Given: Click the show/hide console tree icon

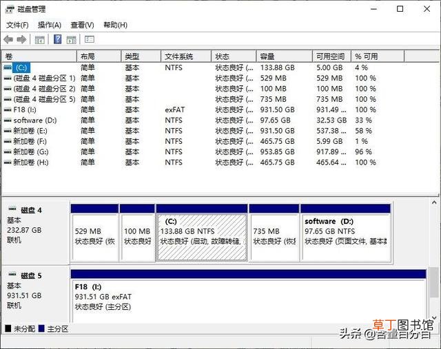Looking at the screenshot, I should click(40, 40).
